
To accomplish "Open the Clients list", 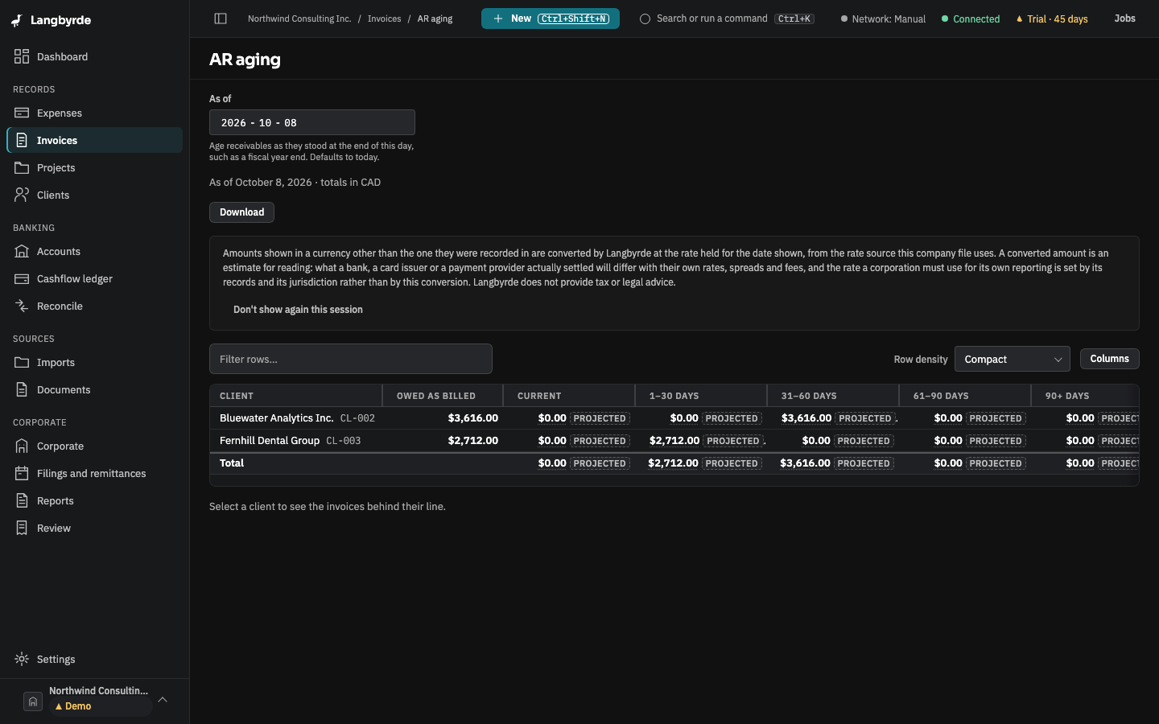I will (95, 195).
